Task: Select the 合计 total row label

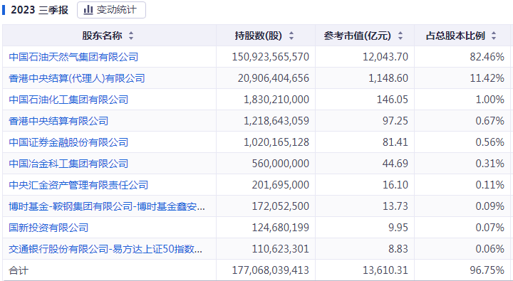Action: click(19, 270)
